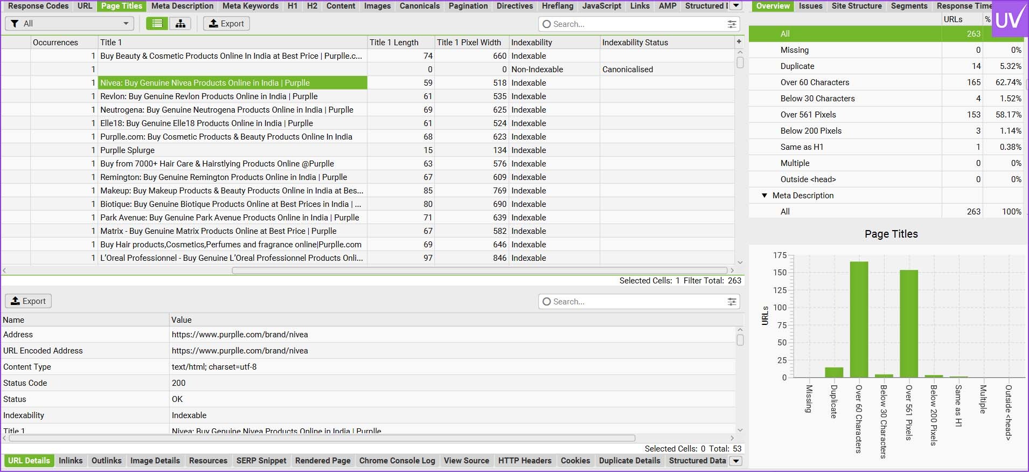Open HTTP Headers bottom tab
Viewport: 1029px width, 472px height.
[x=525, y=461]
